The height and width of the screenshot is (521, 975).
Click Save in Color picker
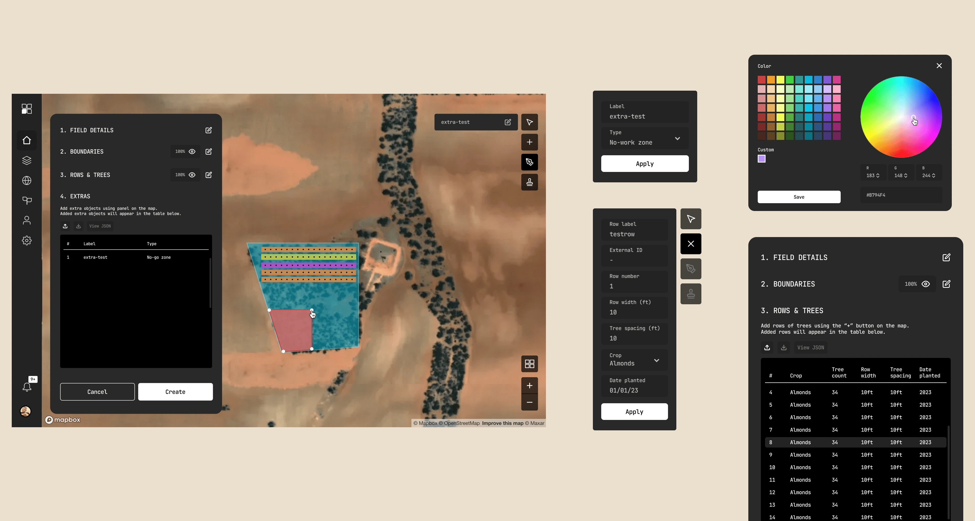[799, 197]
